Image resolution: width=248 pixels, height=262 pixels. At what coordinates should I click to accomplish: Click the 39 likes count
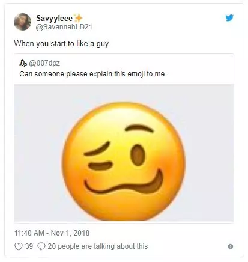29,246
